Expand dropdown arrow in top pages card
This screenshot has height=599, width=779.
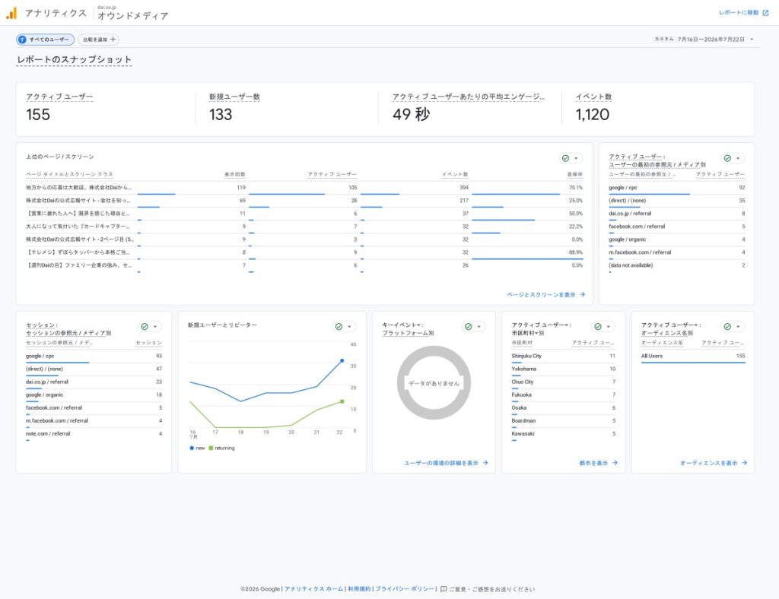click(576, 158)
